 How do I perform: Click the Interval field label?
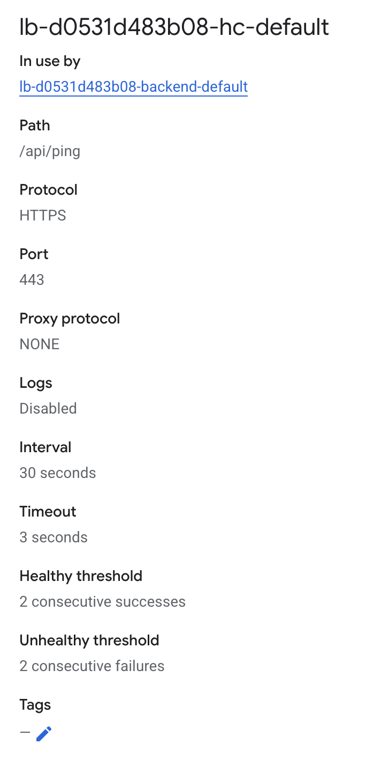(45, 447)
